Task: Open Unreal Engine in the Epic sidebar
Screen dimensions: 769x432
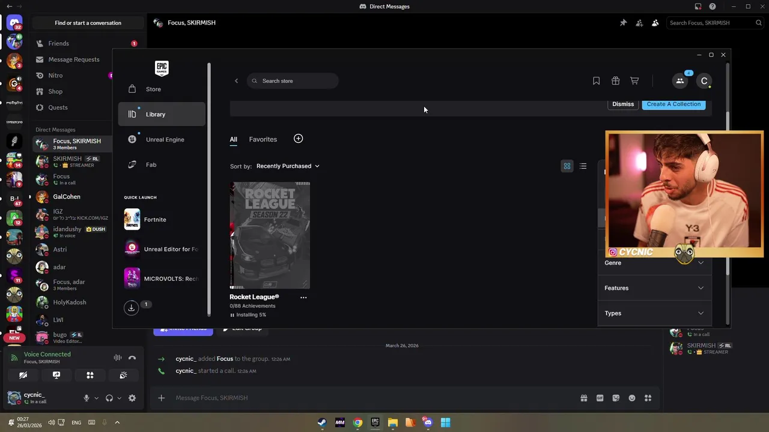Action: click(162, 139)
